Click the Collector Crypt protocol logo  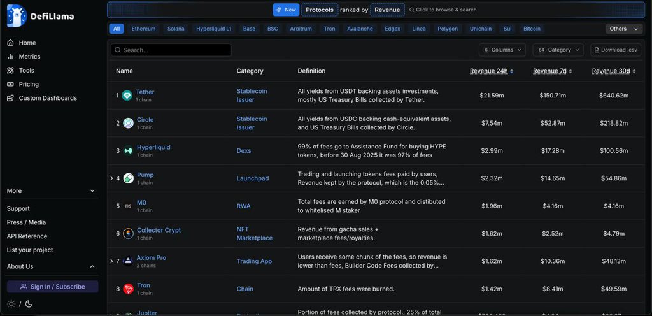129,234
